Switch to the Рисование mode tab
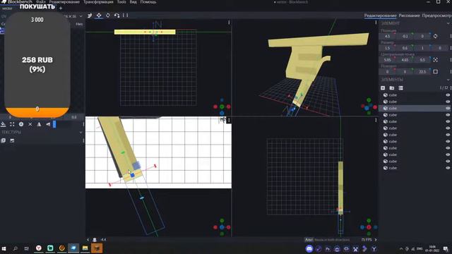The width and height of the screenshot is (452, 254). pos(409,16)
